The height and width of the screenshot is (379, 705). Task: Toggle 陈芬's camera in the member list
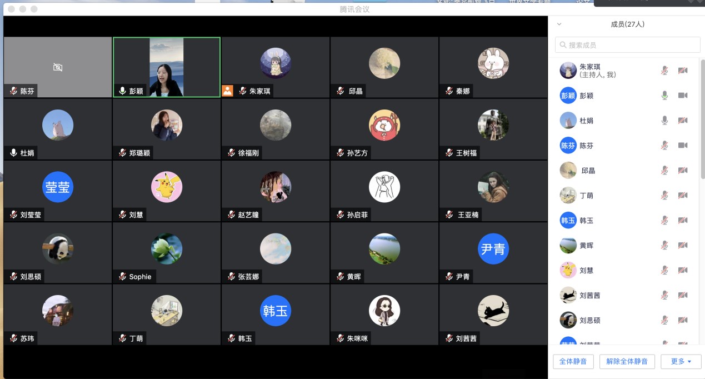coord(683,146)
